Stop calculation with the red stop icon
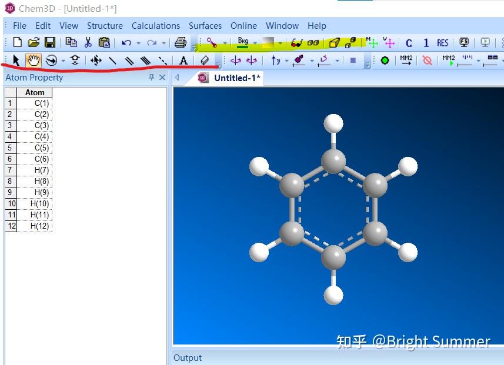The width and height of the screenshot is (504, 365). [428, 59]
